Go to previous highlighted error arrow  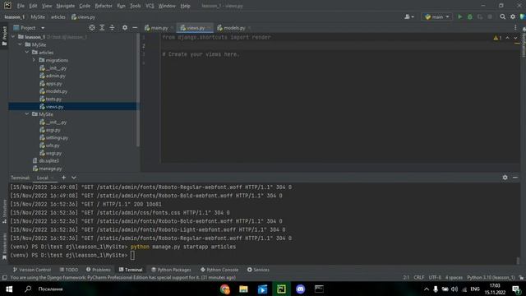[508, 38]
